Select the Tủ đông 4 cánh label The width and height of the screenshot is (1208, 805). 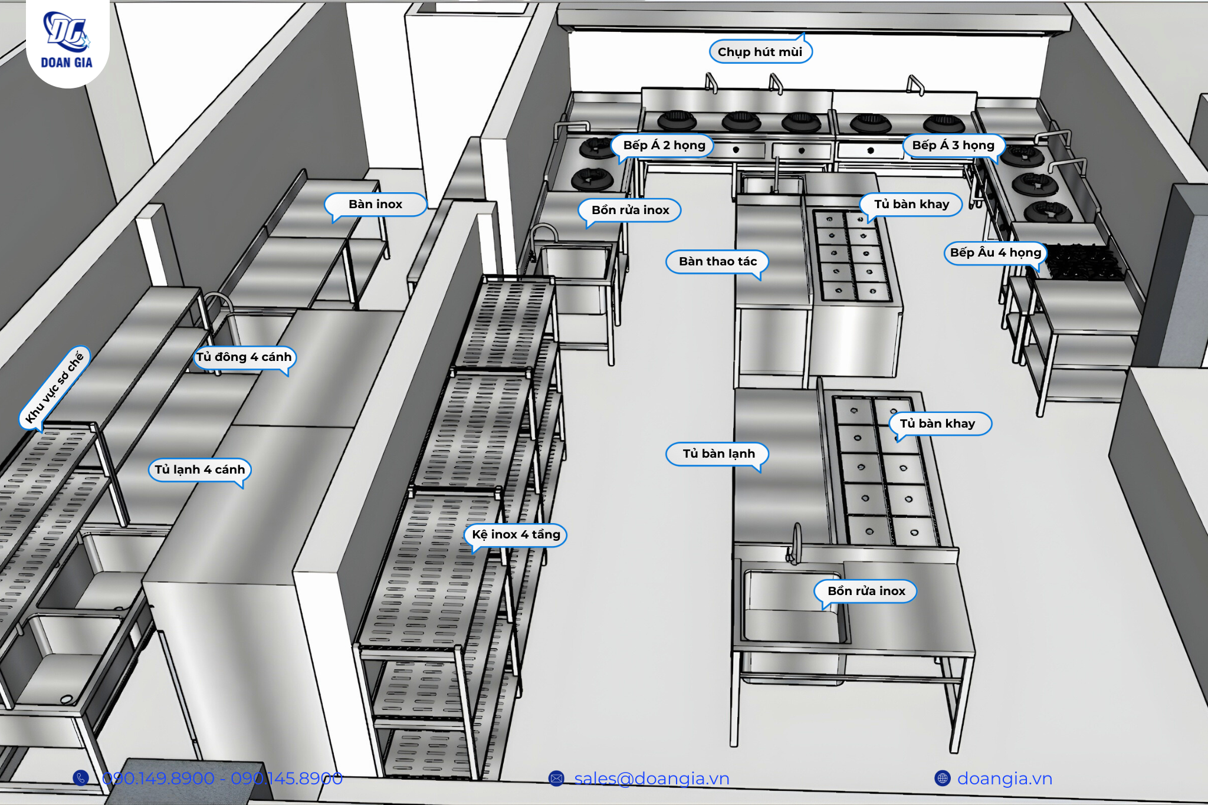pyautogui.click(x=244, y=357)
